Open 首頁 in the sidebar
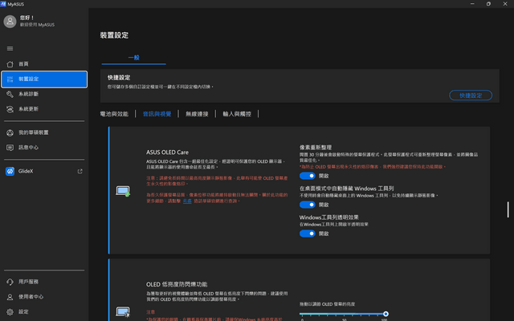Screen dimensions: 514x321 44,64
